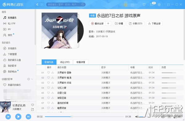Open the settings gear
The width and height of the screenshot is (185, 121).
coord(159,5)
